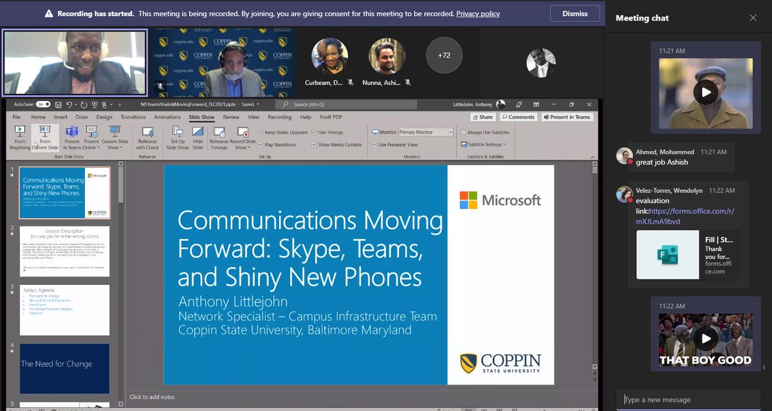This screenshot has width=772, height=411.
Task: Click 'Click to add notes' area
Action: pyautogui.click(x=152, y=397)
